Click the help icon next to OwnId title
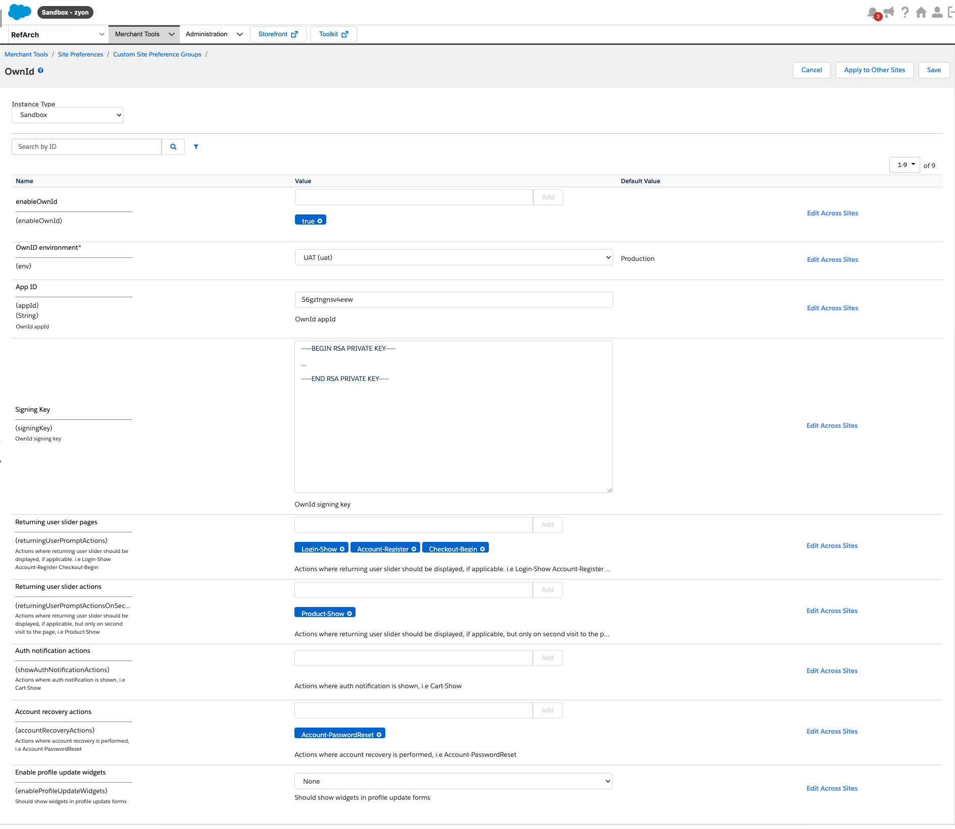Image resolution: width=955 pixels, height=829 pixels. click(40, 71)
